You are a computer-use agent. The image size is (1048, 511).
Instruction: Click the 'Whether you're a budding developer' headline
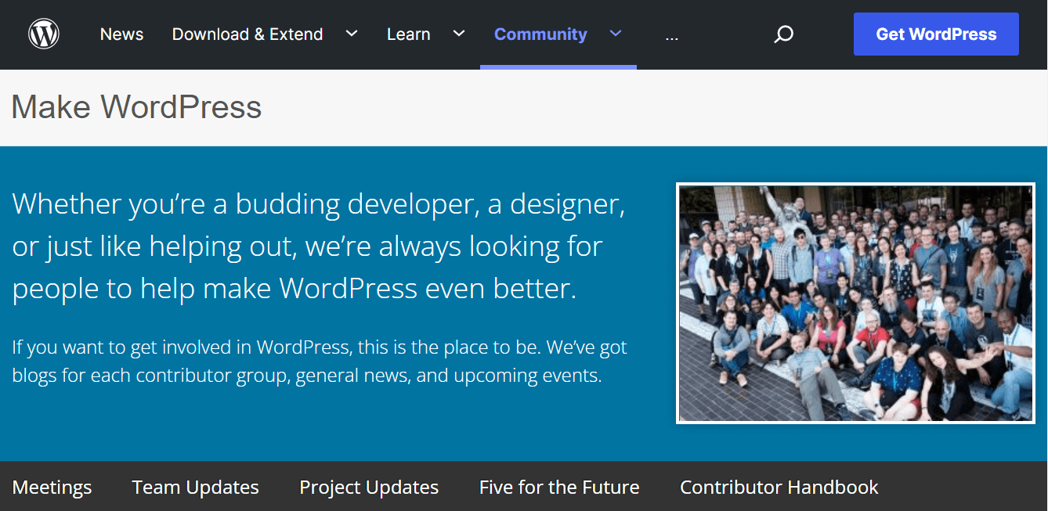(319, 247)
